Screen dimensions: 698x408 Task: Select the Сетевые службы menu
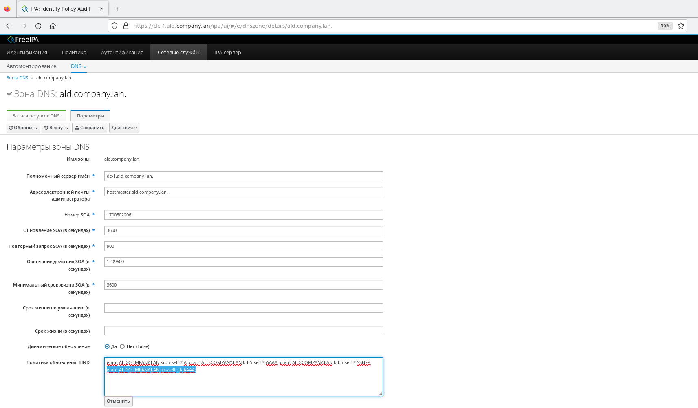tap(178, 52)
